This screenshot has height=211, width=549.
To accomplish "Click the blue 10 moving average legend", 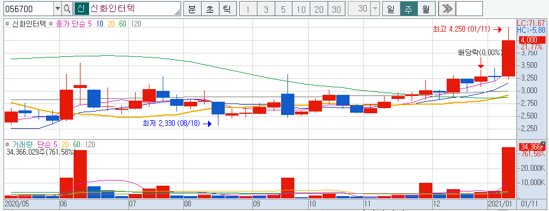I will (99, 24).
